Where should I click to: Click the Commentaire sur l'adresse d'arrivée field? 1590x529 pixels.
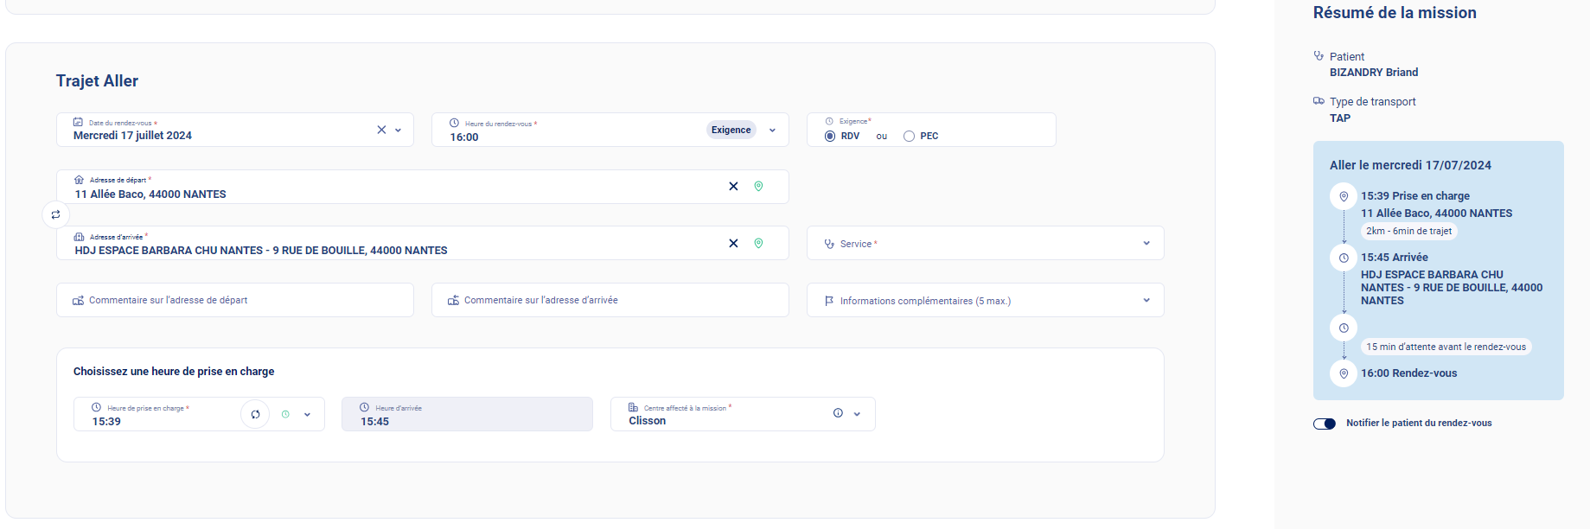[610, 301]
